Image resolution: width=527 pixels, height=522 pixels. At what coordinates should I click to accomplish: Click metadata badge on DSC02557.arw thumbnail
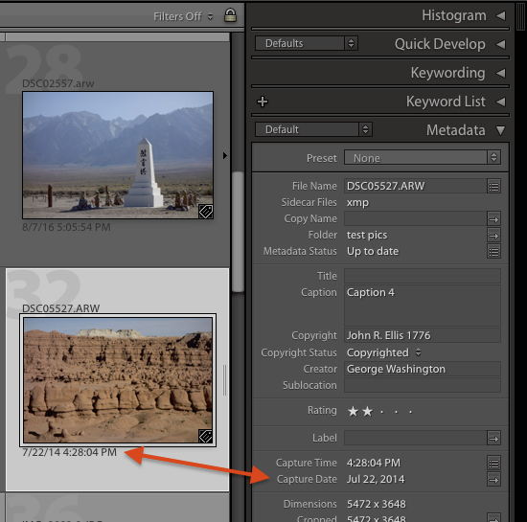[206, 212]
